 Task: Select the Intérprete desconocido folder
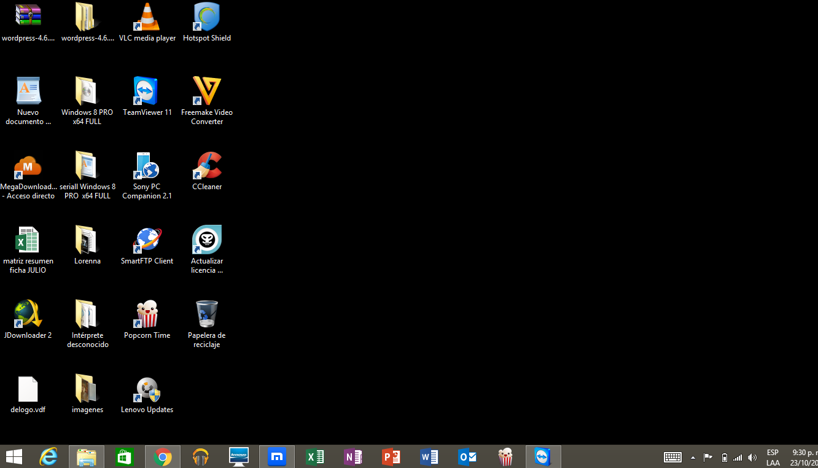pyautogui.click(x=87, y=314)
